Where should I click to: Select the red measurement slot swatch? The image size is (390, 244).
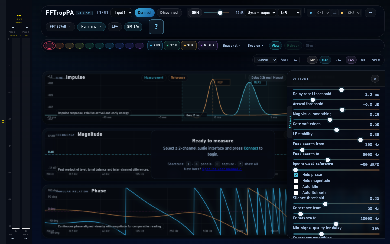pyautogui.click(x=49, y=46)
